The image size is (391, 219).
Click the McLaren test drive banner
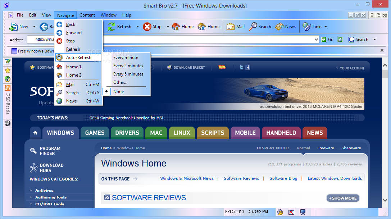pyautogui.click(x=290, y=93)
